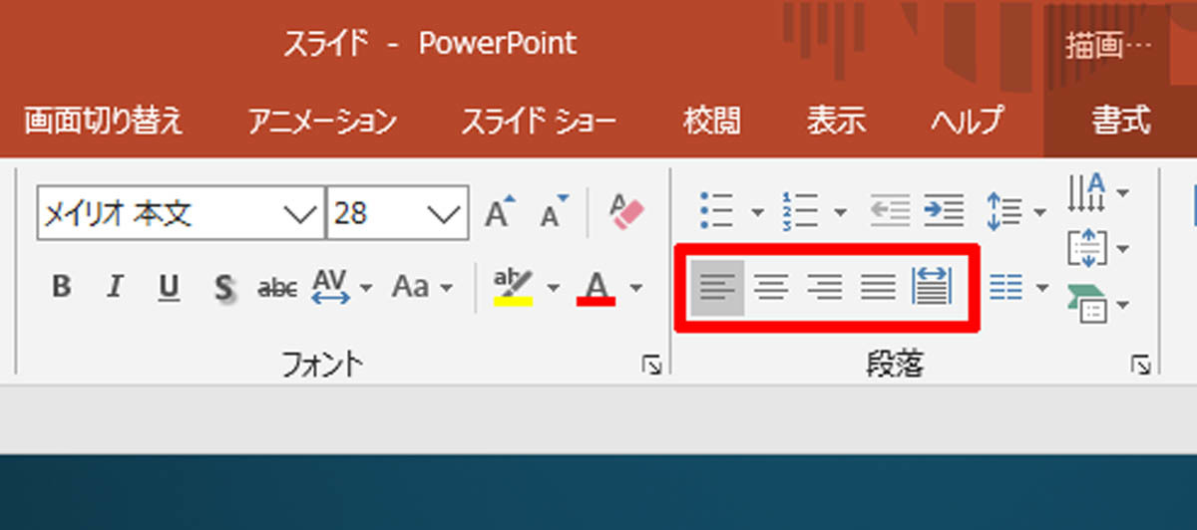Expand line spacing dropdown arrow
This screenshot has height=530, width=1197.
(x=1041, y=213)
